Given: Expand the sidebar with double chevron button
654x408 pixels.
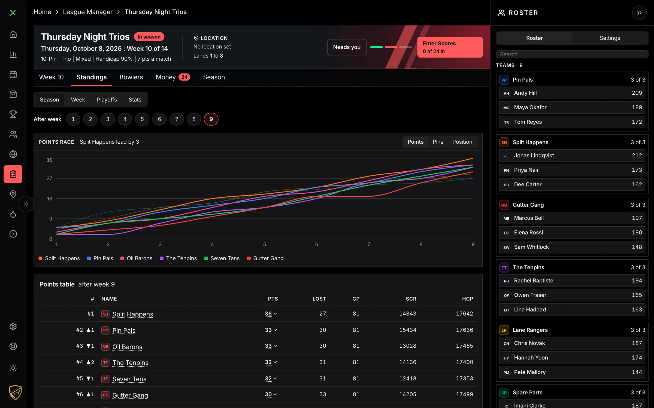Looking at the screenshot, I should coord(26,204).
